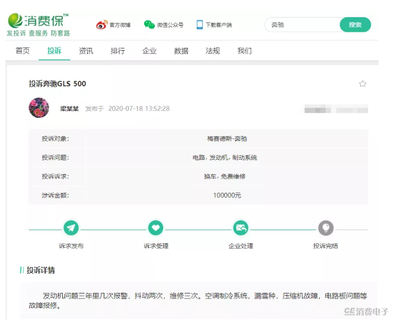Click the 企业处理 envelope step icon
Image resolution: width=394 pixels, height=321 pixels.
click(241, 228)
